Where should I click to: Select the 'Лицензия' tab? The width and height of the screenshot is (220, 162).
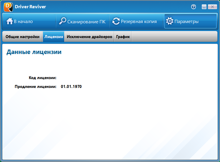(x=54, y=37)
